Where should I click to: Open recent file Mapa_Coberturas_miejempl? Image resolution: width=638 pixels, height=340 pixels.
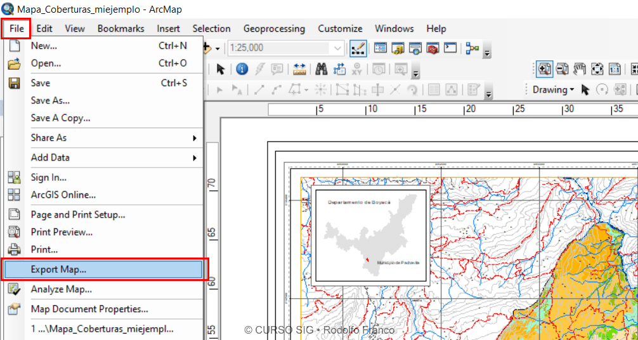click(x=101, y=329)
